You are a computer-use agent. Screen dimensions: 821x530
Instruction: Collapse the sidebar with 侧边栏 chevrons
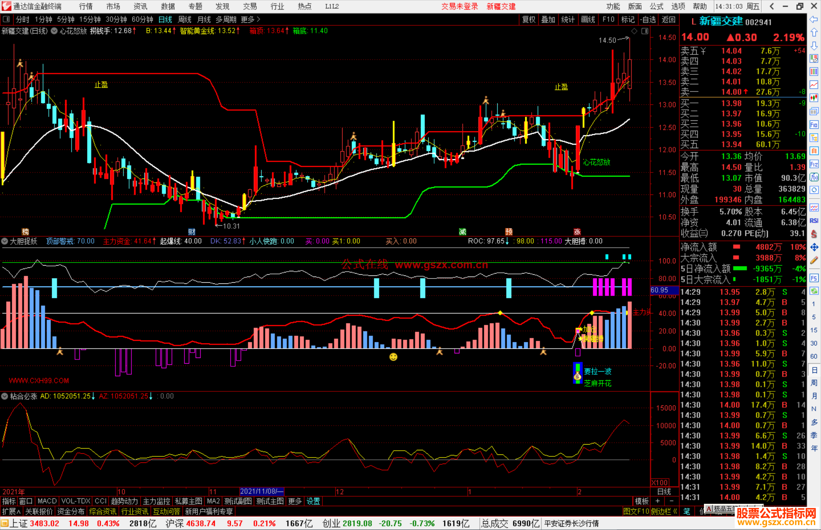[x=664, y=511]
